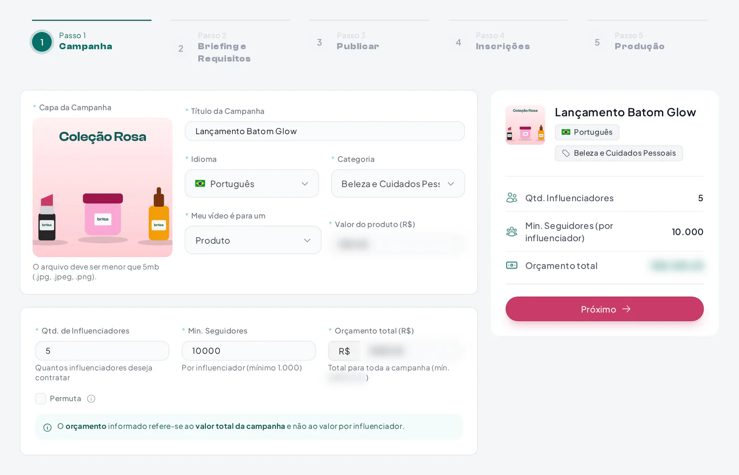Image resolution: width=739 pixels, height=475 pixels.
Task: Click the step 1 circle icon
Action: pos(42,42)
